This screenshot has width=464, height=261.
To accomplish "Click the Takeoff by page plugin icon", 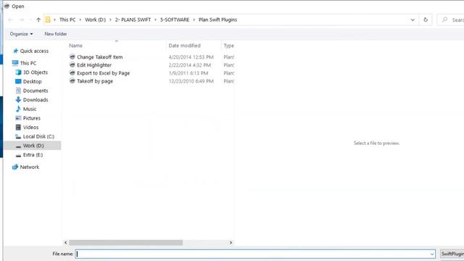I will click(x=72, y=80).
